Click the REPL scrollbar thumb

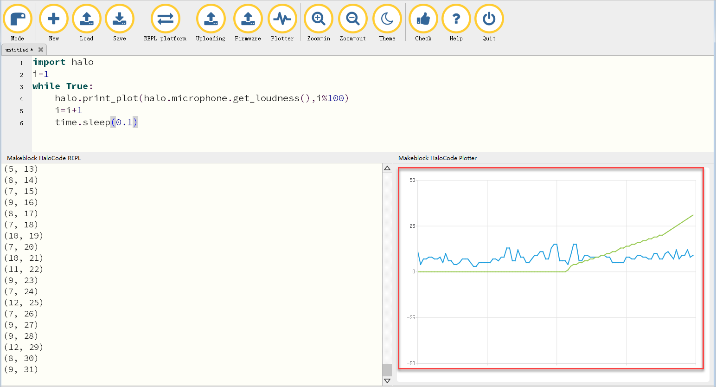(x=387, y=370)
